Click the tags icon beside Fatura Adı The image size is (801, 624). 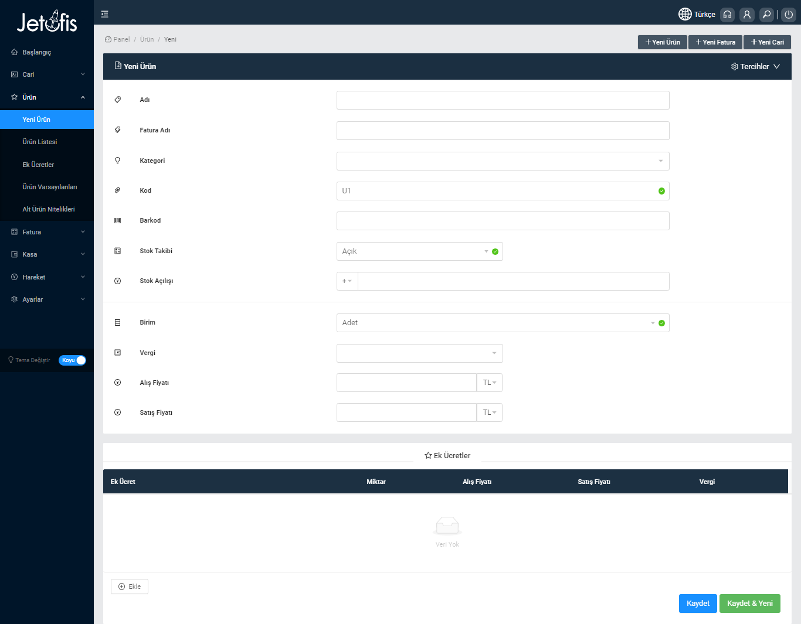[x=117, y=130]
